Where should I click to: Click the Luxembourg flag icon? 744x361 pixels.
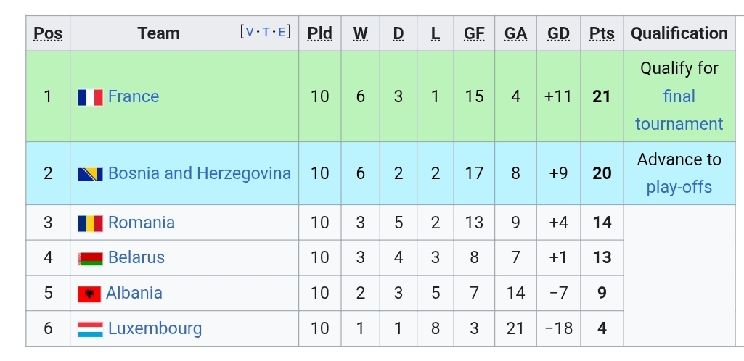pos(90,329)
